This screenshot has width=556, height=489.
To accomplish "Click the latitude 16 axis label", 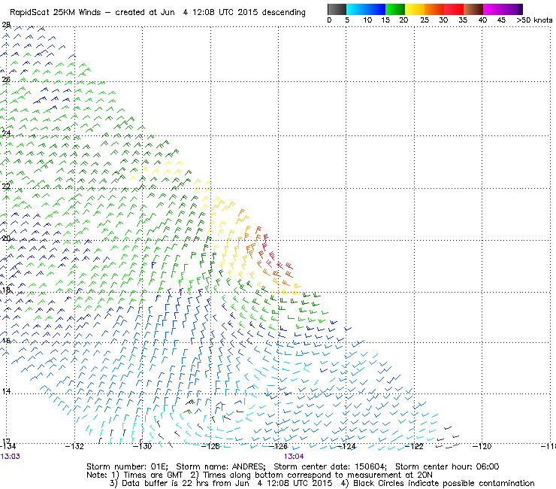I will (6, 341).
